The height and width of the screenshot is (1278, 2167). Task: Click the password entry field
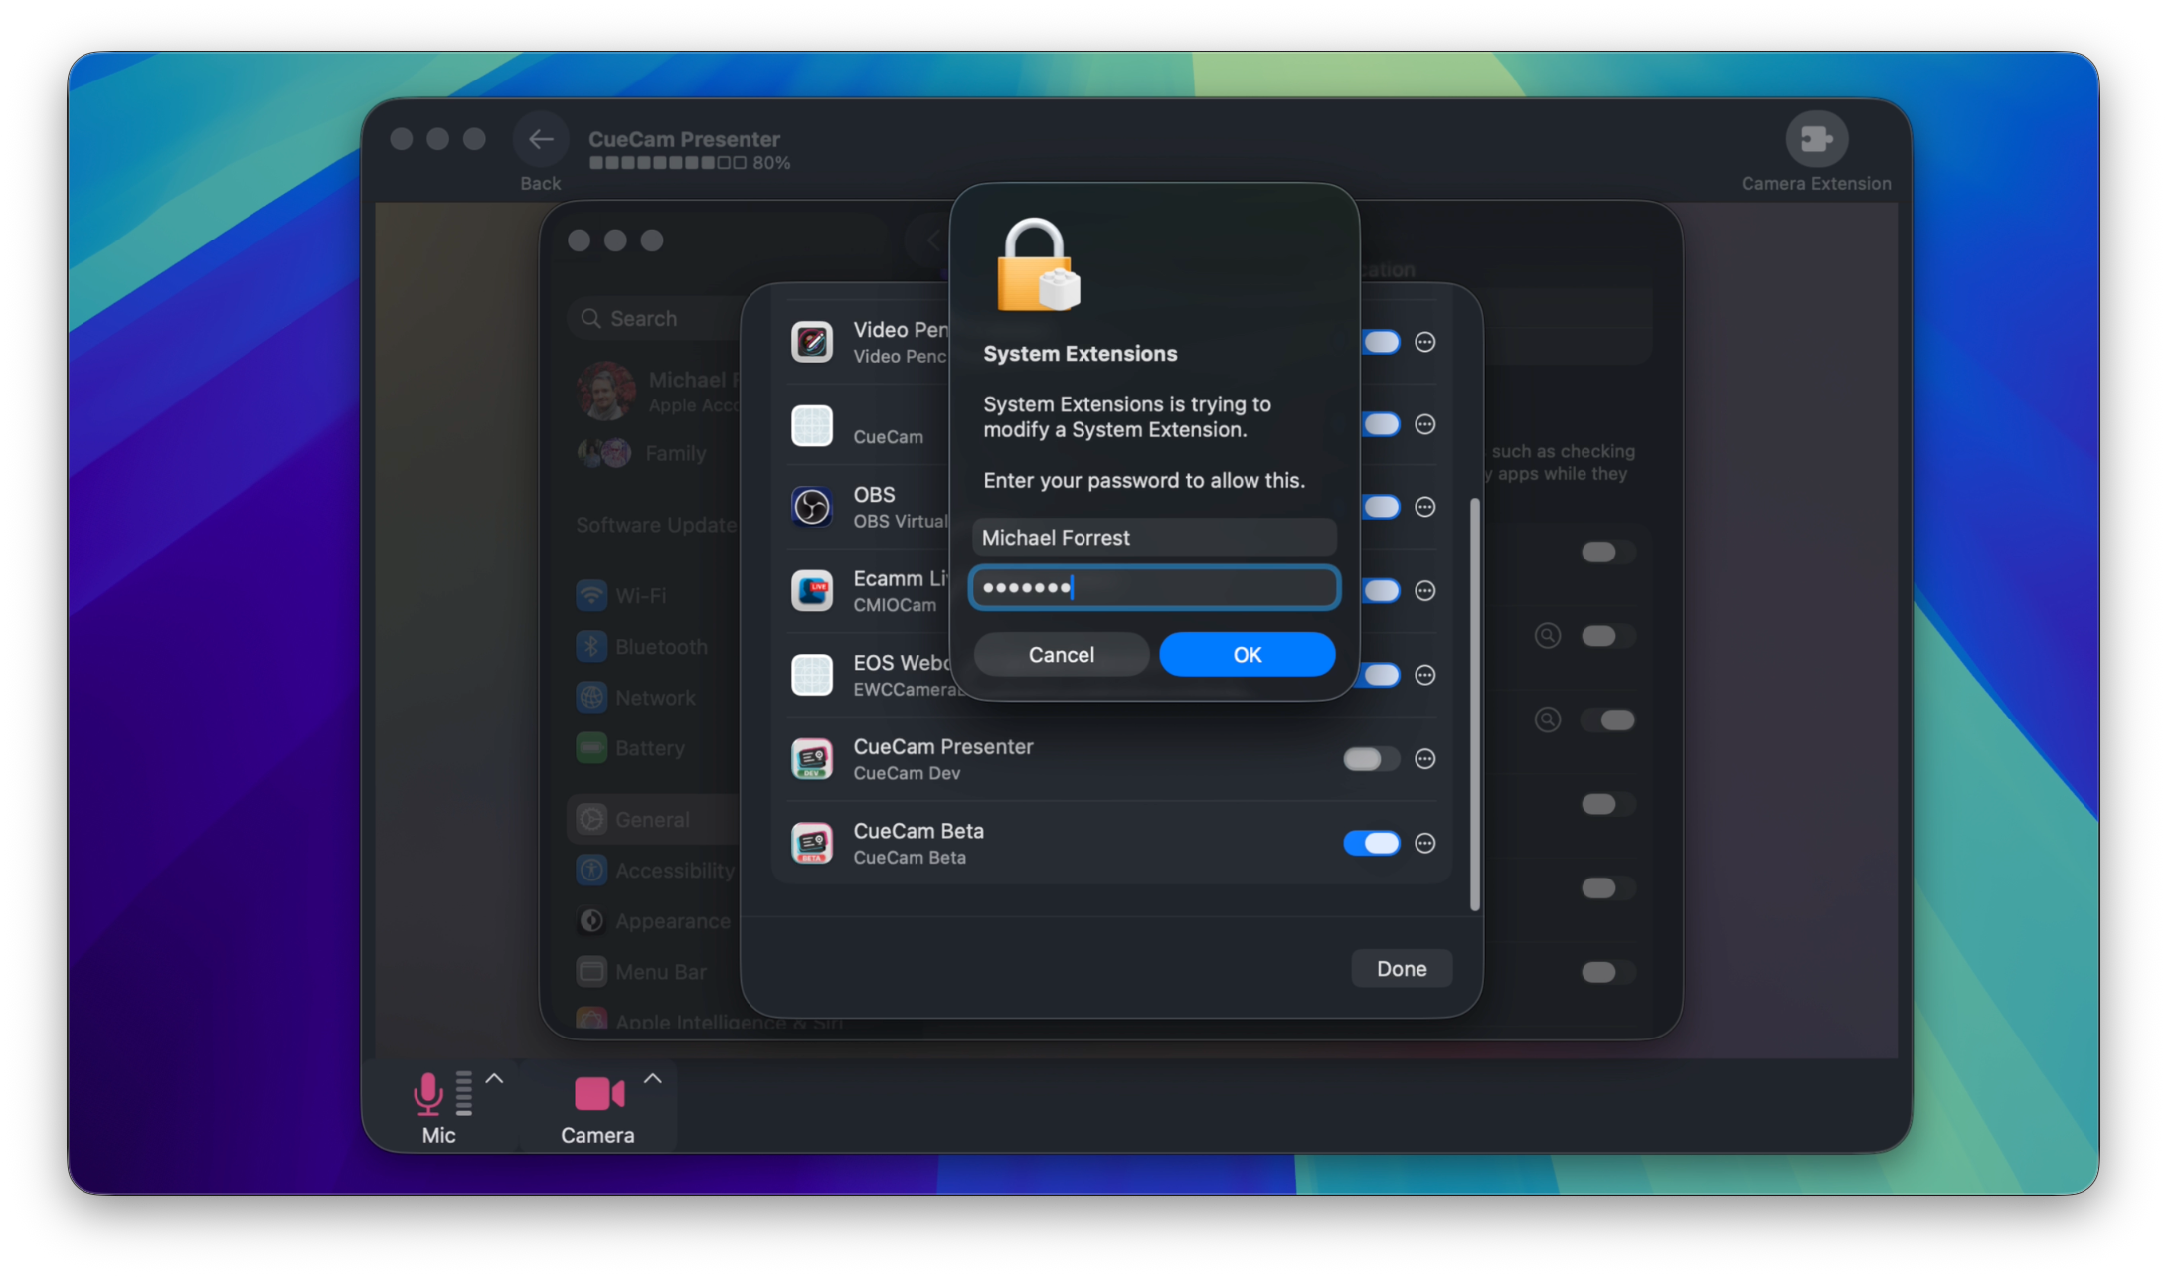click(1154, 587)
